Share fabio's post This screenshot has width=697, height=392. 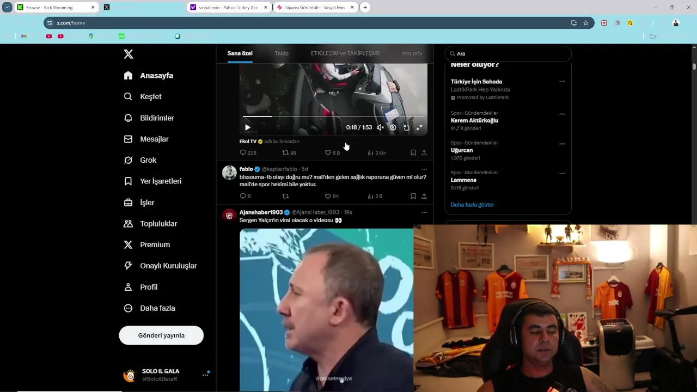tap(424, 196)
